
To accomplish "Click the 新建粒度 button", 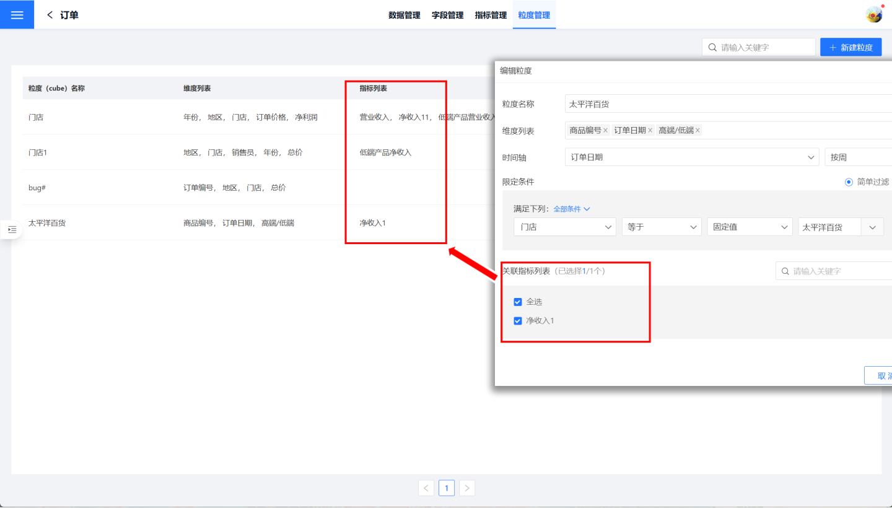I will (850, 47).
